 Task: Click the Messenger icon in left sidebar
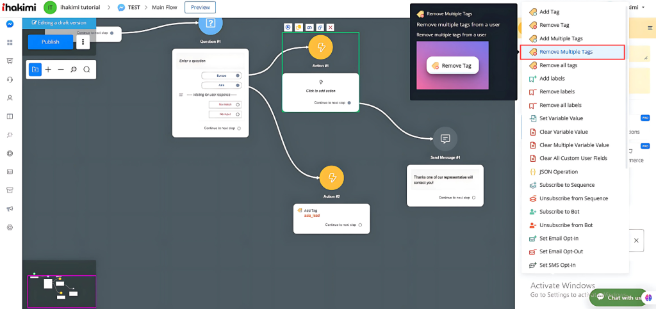coord(10,24)
